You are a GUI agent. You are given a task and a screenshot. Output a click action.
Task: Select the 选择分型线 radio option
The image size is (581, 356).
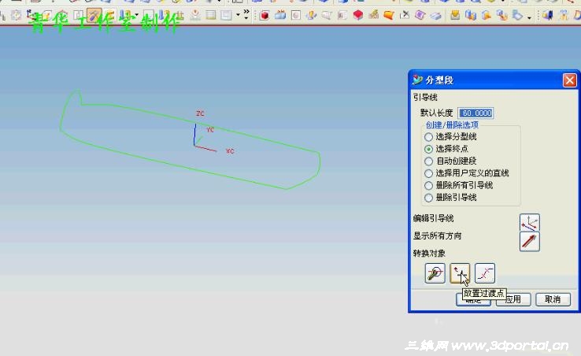[429, 137]
